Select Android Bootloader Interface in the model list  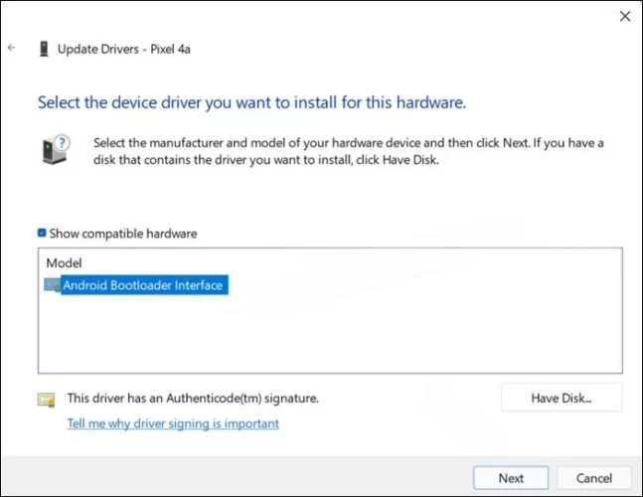144,285
